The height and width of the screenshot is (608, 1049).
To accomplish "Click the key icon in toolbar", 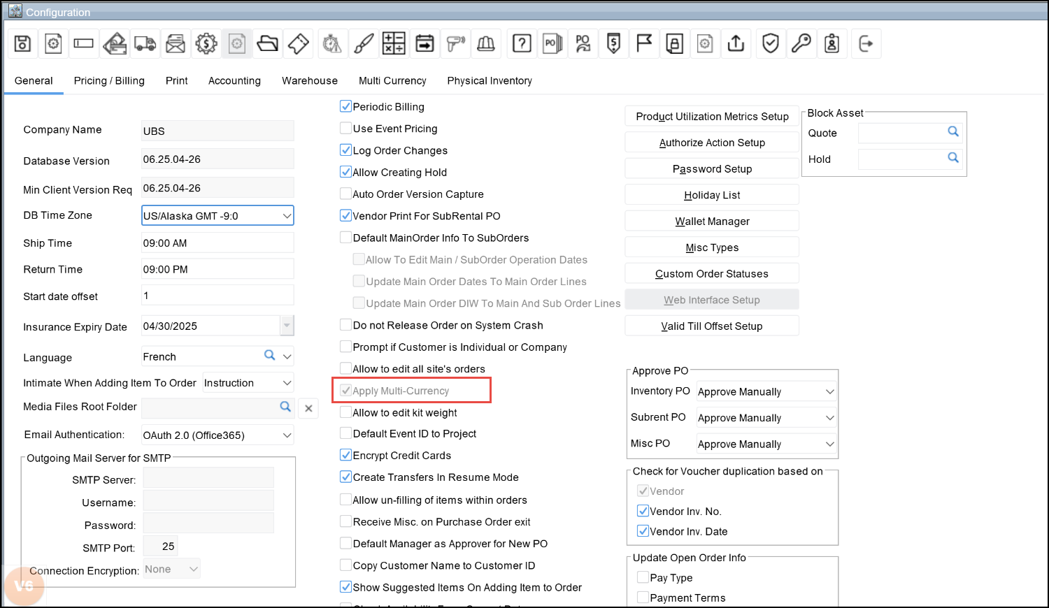I will (801, 44).
